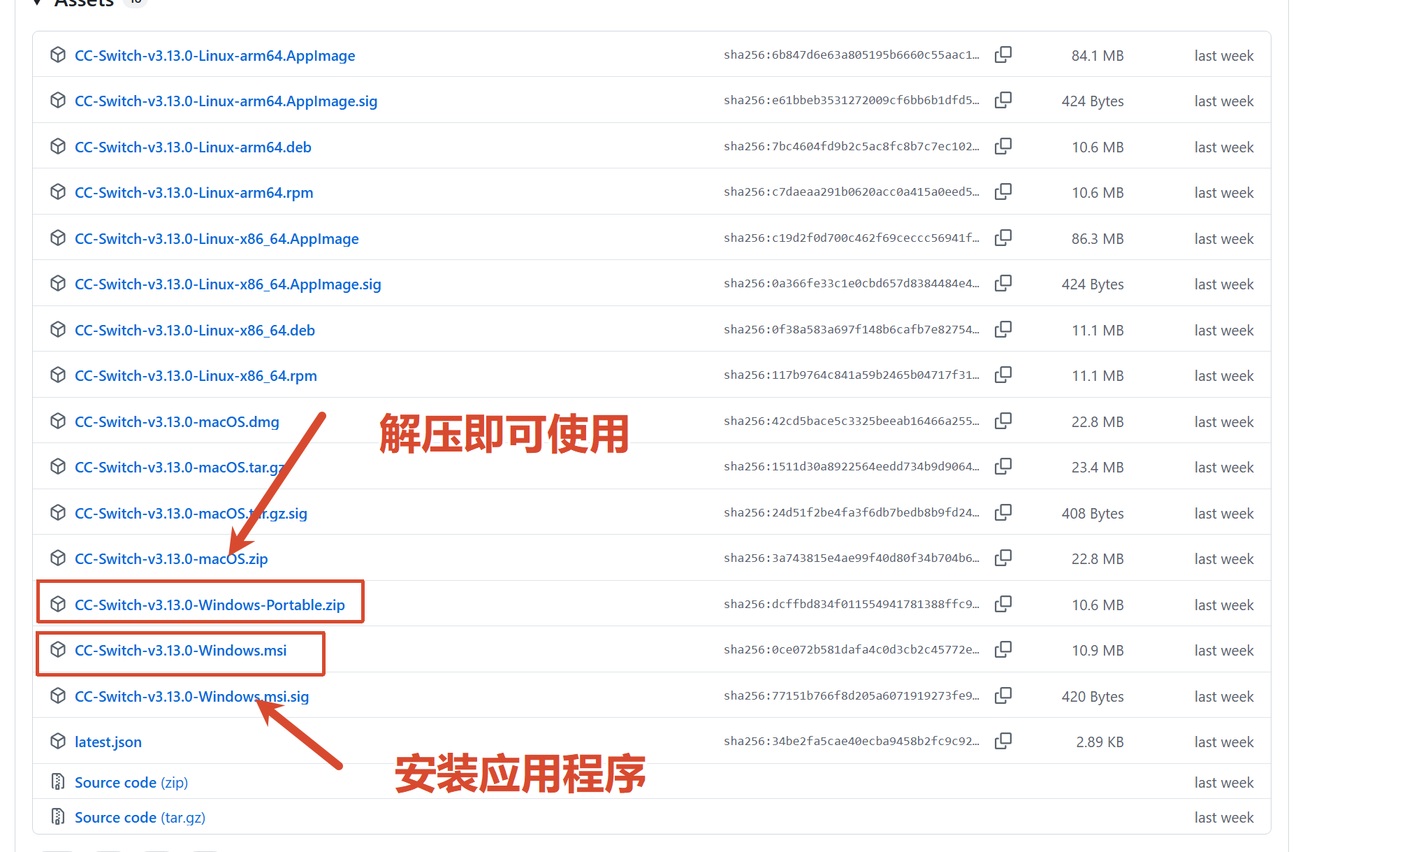The width and height of the screenshot is (1428, 852).
Task: Copy sha256 hash of Windows.msi
Action: point(1003,649)
